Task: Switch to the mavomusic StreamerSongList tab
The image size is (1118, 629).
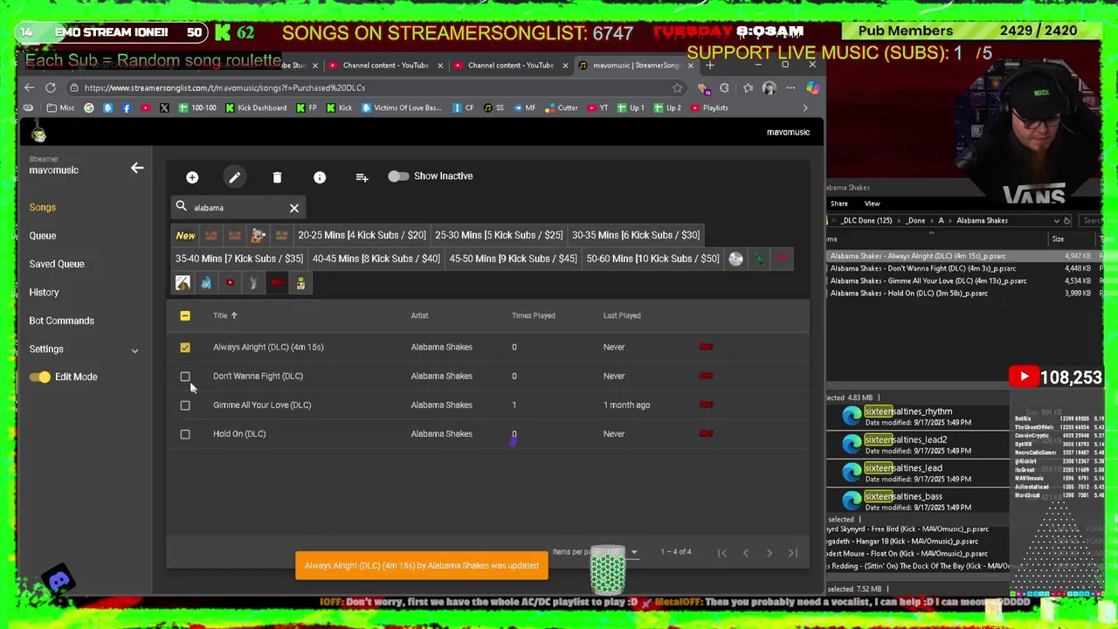Action: point(636,66)
